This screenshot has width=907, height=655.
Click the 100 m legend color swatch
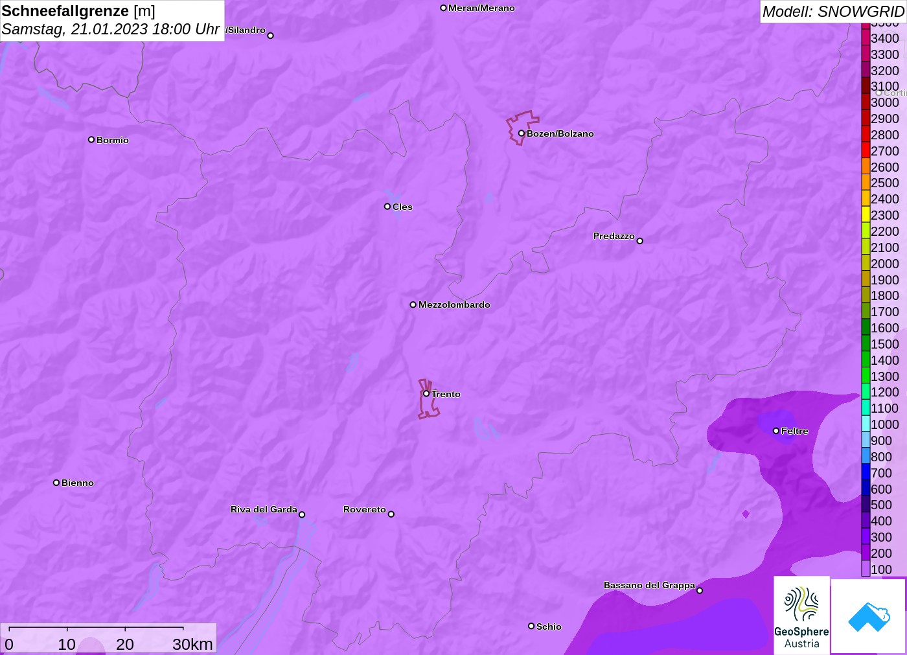[866, 569]
